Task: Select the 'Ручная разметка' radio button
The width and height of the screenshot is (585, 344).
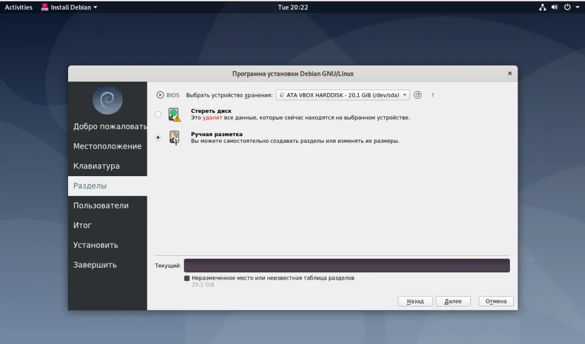Action: click(x=158, y=137)
